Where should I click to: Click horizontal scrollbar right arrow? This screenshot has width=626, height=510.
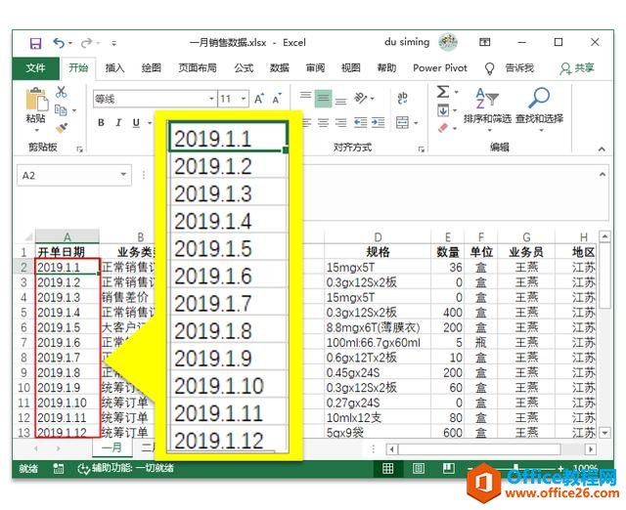point(590,449)
